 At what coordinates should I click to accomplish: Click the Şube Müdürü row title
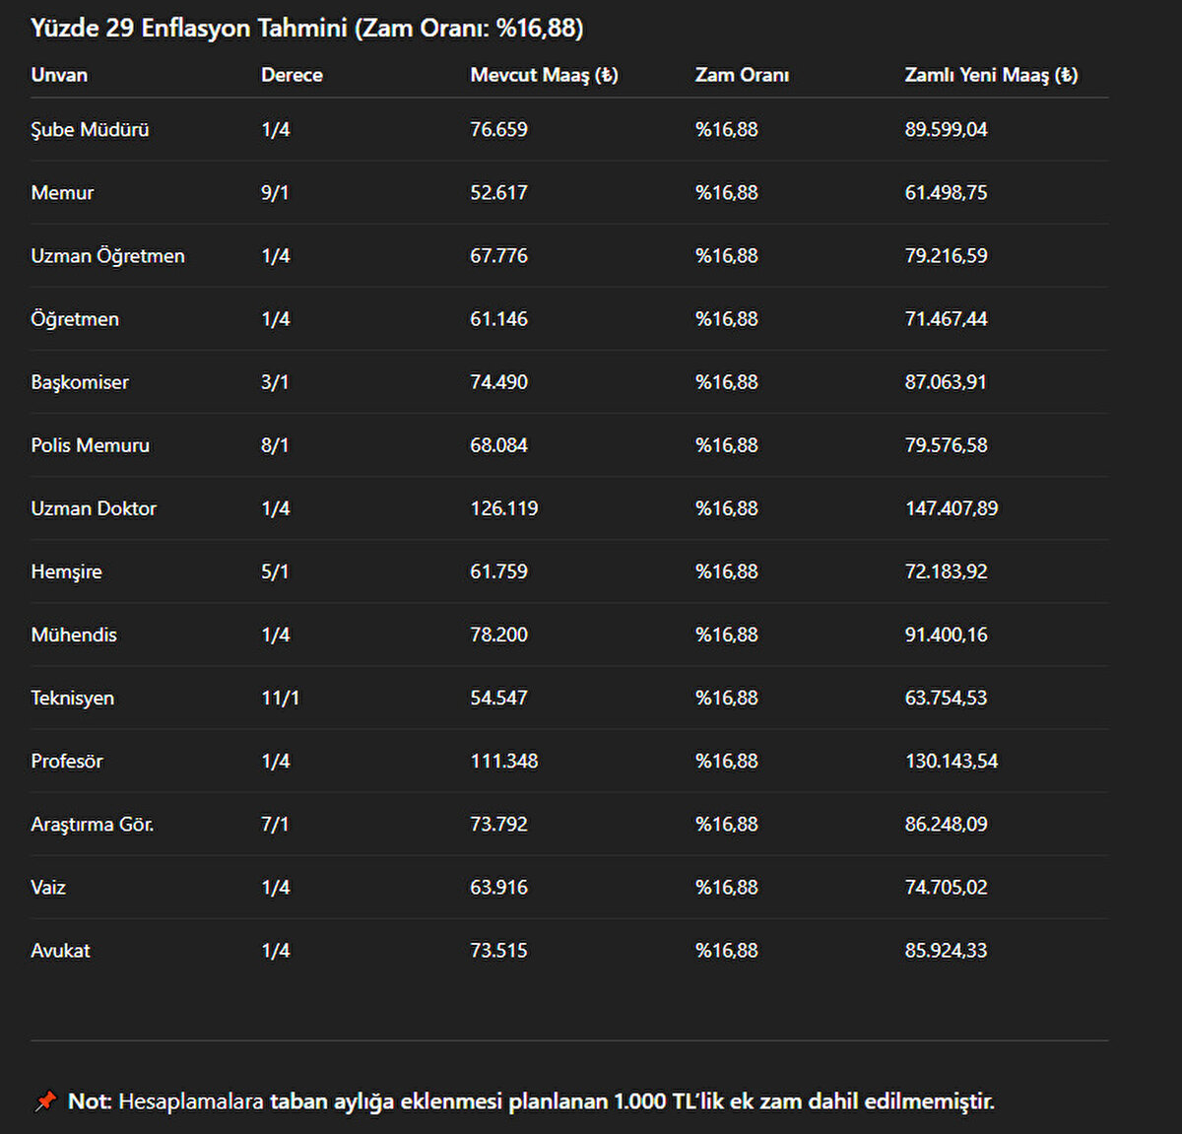[90, 130]
